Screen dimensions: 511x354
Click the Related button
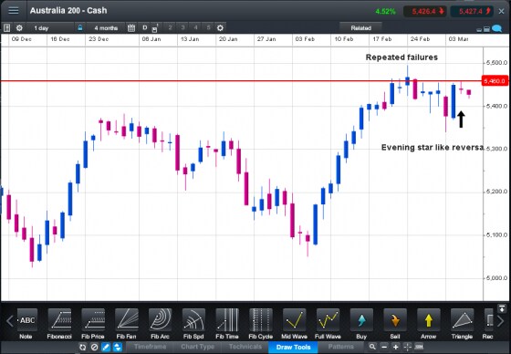360,28
